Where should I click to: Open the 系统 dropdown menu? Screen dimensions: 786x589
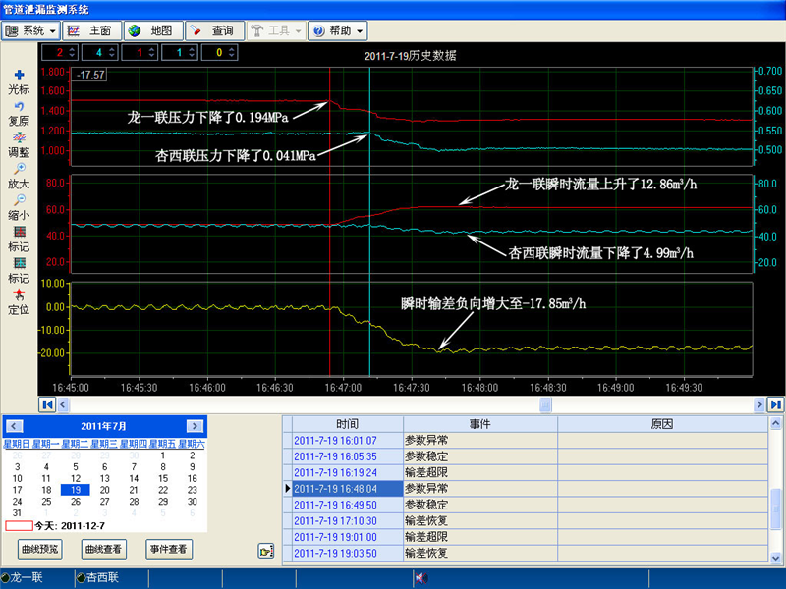click(30, 31)
